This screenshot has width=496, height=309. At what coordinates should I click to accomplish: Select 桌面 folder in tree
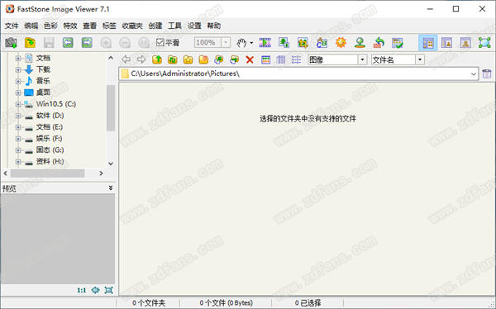tap(43, 93)
